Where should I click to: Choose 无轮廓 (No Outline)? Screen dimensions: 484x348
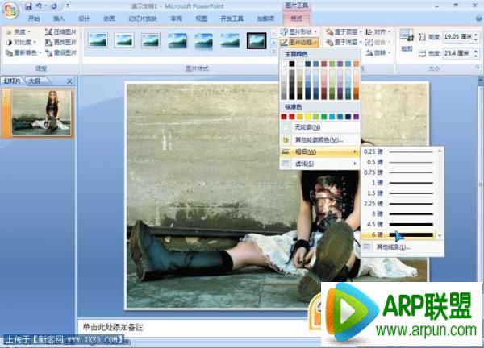319,126
